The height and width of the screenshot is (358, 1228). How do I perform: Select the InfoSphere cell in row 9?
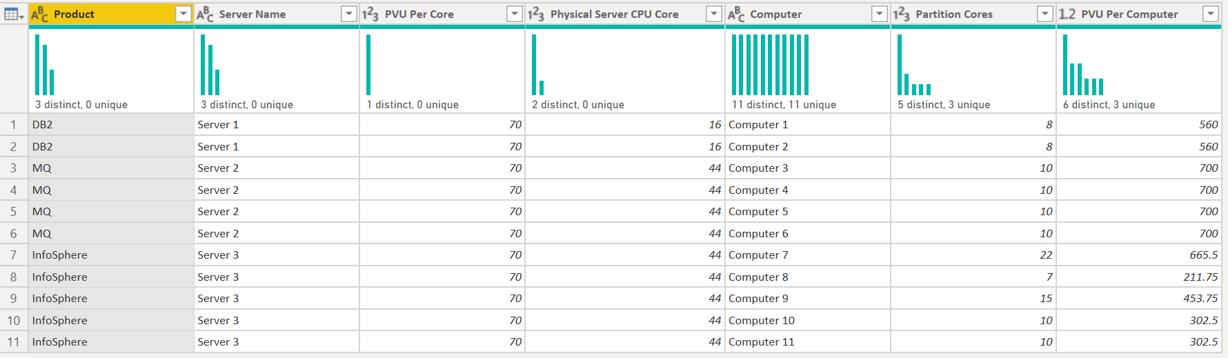60,299
